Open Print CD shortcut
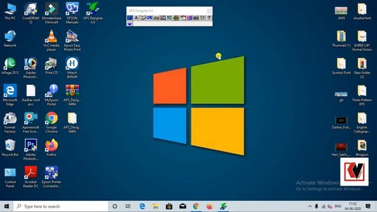Screen dimensions: 377x212 click(51, 66)
